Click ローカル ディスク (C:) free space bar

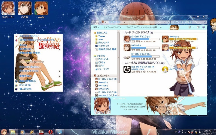coord(145,39)
